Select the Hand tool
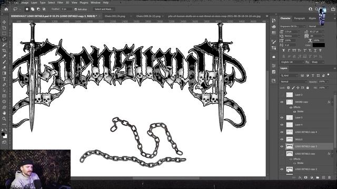This screenshot has width=337, height=189. tap(4, 113)
